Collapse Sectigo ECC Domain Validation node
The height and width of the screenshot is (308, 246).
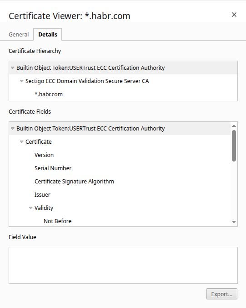[21, 81]
